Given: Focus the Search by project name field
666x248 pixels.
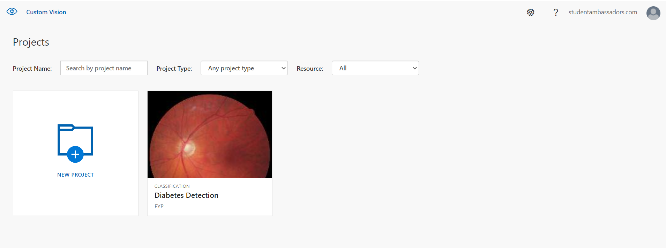Looking at the screenshot, I should (104, 68).
